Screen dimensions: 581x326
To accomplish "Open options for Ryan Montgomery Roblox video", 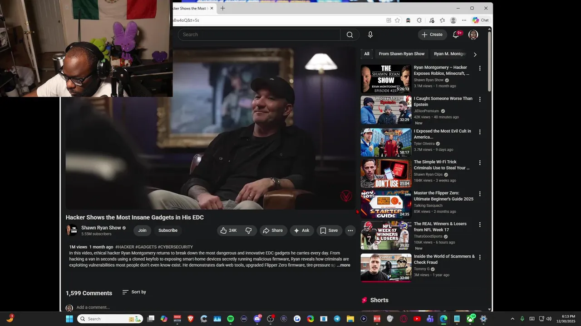I will 480,68.
